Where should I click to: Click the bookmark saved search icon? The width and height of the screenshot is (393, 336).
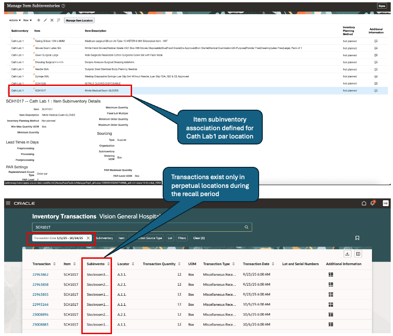click(x=357, y=238)
